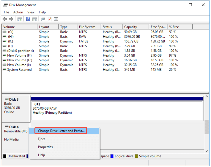Select the Disk 4 Removable (M:) panel

(16, 136)
